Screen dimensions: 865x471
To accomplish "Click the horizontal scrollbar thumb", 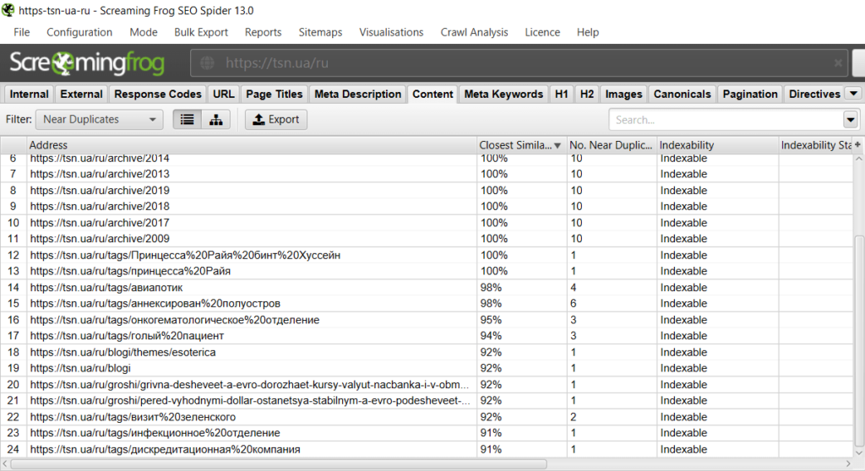I will click(x=279, y=464).
